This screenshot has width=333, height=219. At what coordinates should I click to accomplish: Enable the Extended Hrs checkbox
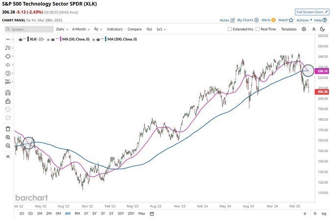point(231,29)
